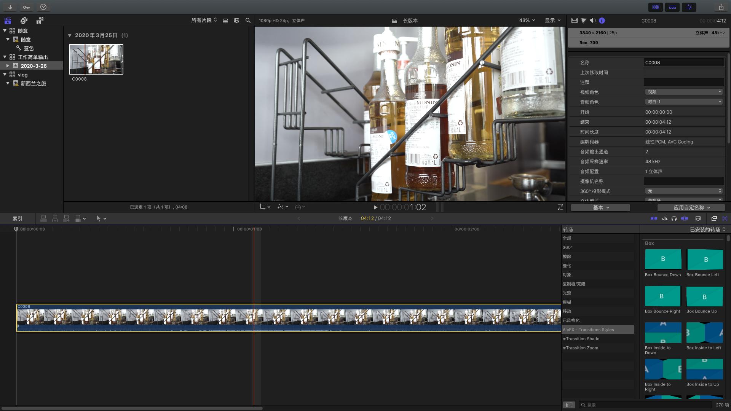Click the audio inspector speaker icon
This screenshot has height=411, width=731.
(x=592, y=21)
